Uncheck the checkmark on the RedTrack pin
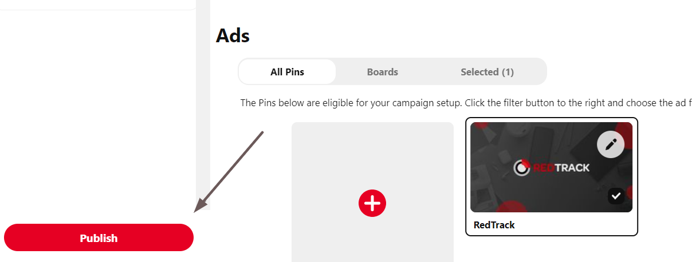Image resolution: width=692 pixels, height=262 pixels. [x=616, y=196]
